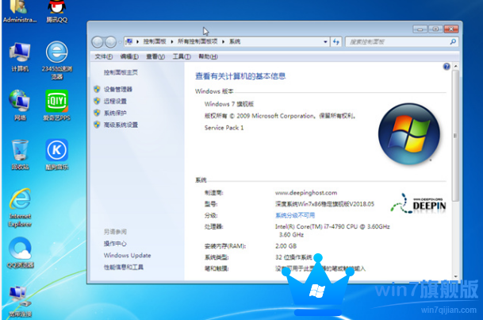Click the vertical scrollbar thumb
This screenshot has width=483, height=320.
tap(455, 136)
